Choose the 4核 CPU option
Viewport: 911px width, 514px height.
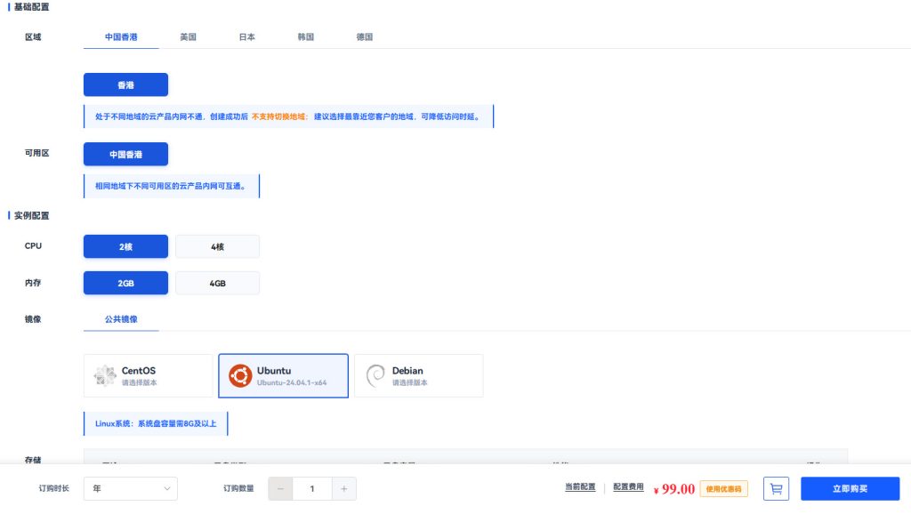click(217, 247)
